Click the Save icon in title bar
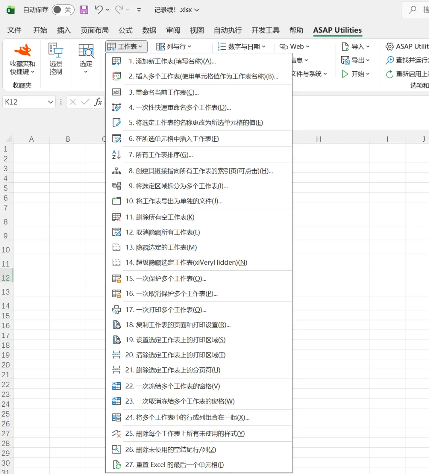Image resolution: width=429 pixels, height=474 pixels. [84, 10]
